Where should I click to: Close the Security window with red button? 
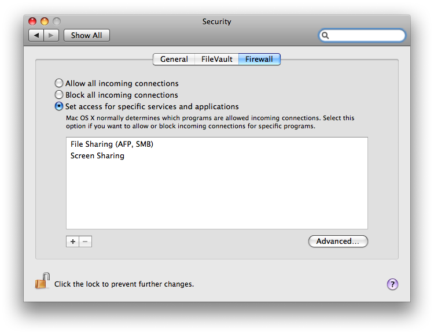32,21
